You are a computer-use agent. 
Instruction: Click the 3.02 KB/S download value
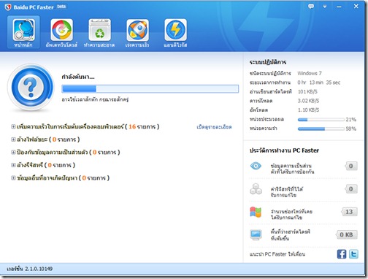click(308, 101)
